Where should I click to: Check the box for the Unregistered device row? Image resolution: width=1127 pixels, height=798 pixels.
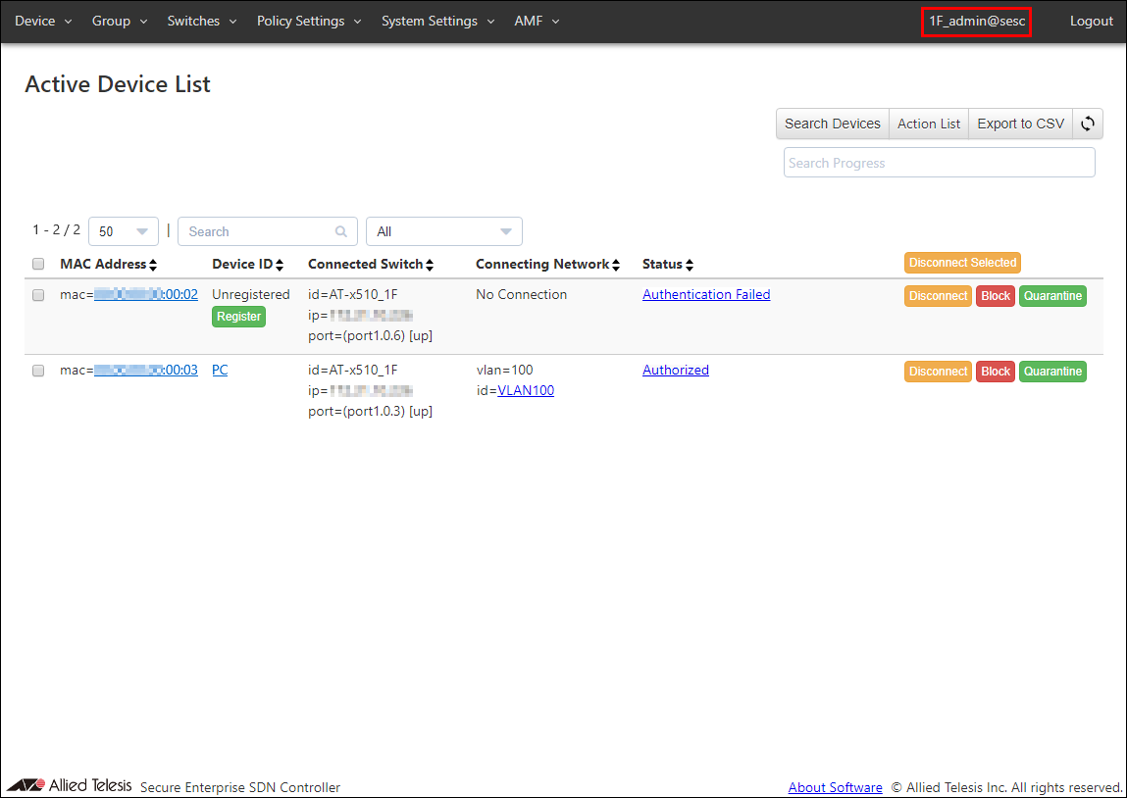pyautogui.click(x=38, y=295)
